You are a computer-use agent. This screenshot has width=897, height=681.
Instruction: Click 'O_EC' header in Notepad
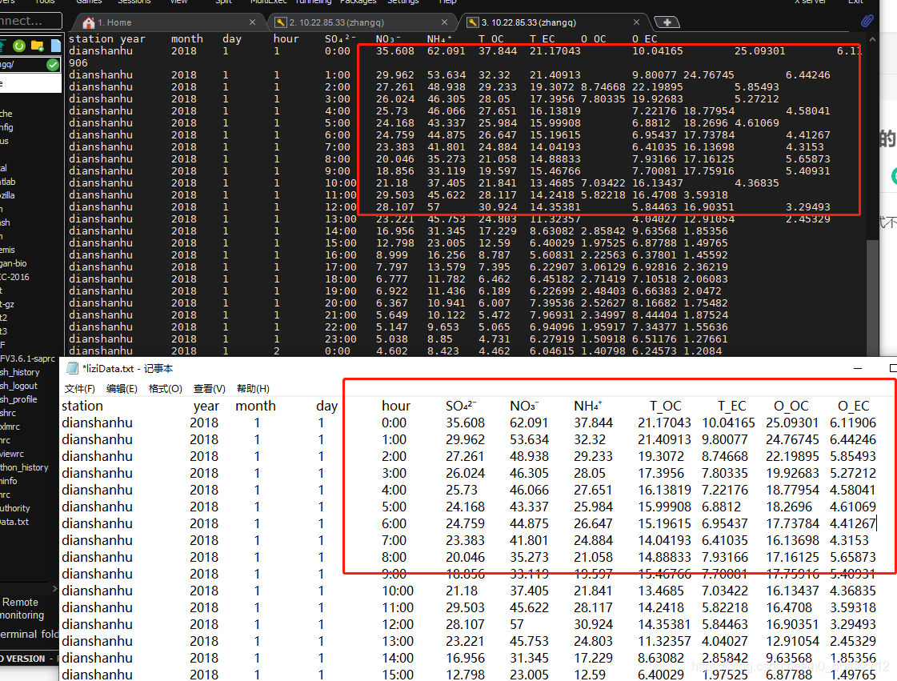pyautogui.click(x=854, y=406)
